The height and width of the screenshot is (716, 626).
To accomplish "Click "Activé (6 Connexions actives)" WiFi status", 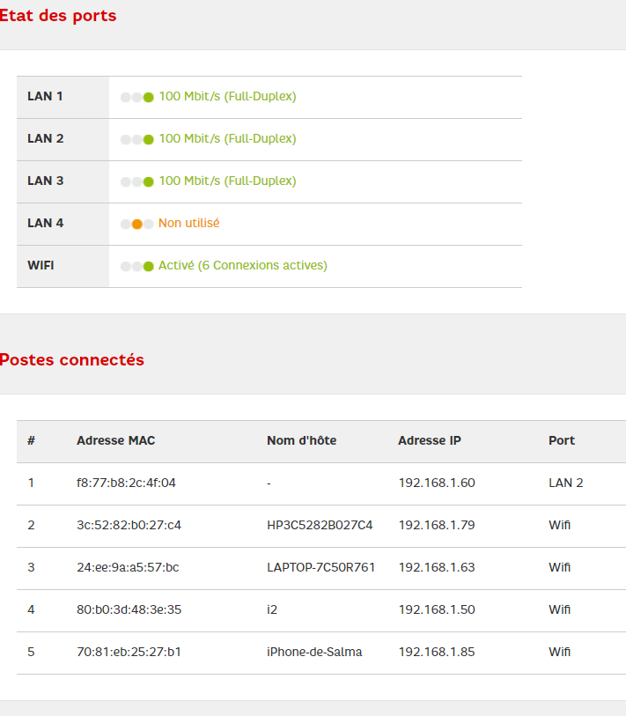I will click(x=242, y=266).
